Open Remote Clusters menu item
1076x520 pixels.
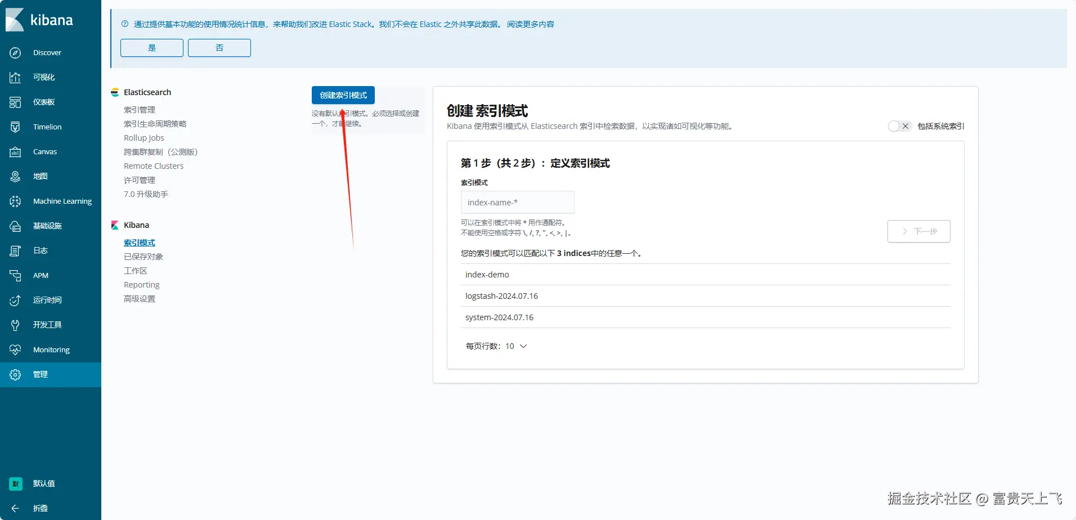(x=154, y=166)
